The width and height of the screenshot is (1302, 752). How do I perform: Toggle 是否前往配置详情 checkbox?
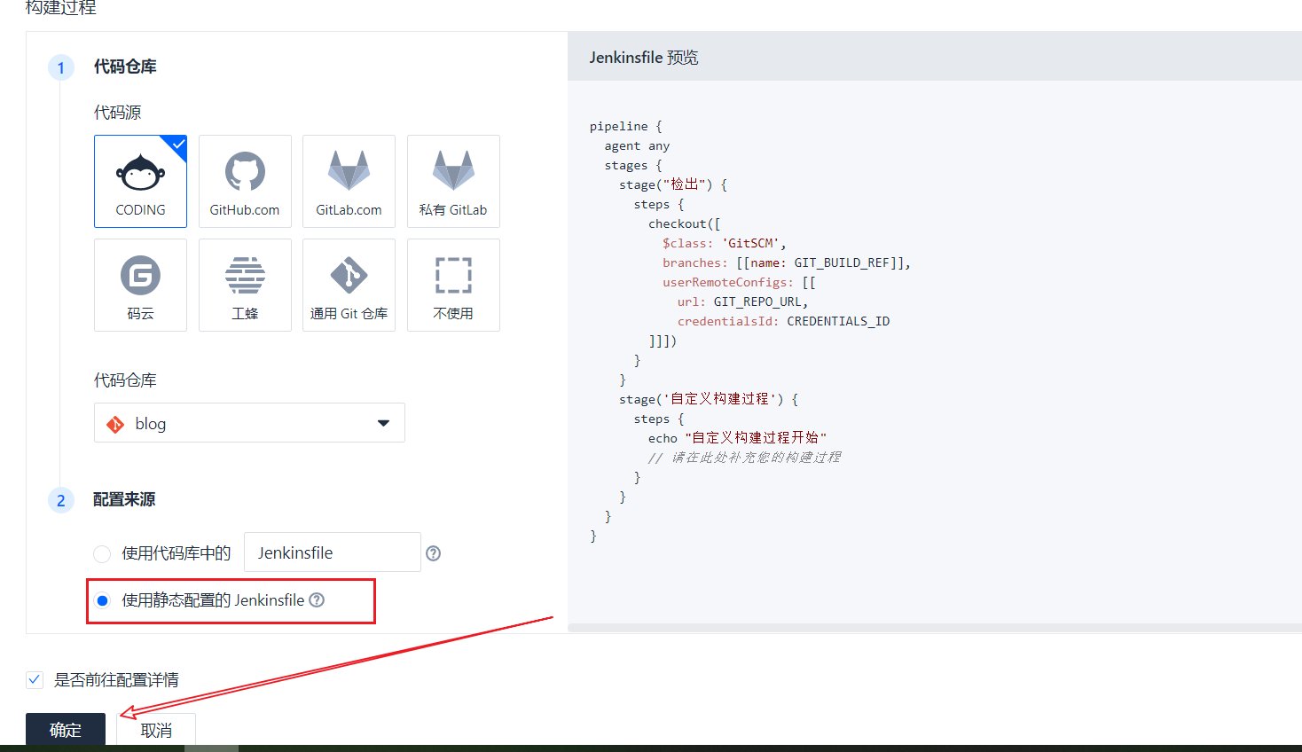(x=35, y=680)
